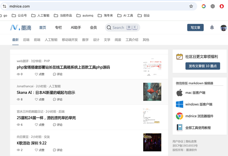This screenshot has height=156, width=228.
Task: Click the red fish thumbnail of Skana AI
Action: (152, 92)
